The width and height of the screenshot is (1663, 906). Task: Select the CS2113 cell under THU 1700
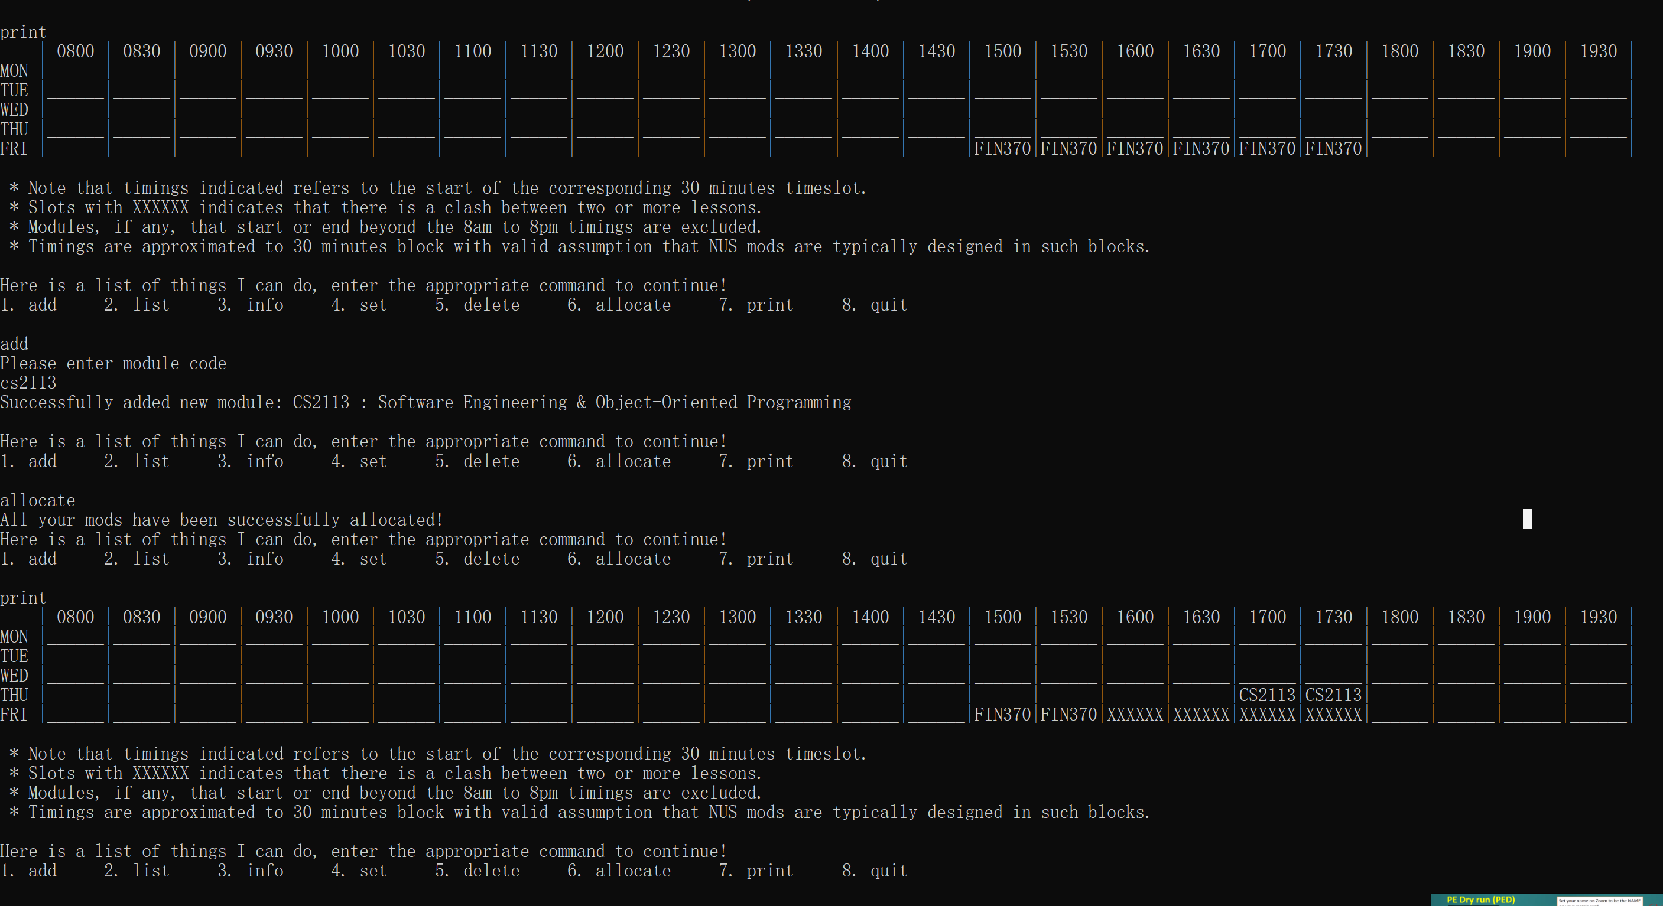point(1267,695)
